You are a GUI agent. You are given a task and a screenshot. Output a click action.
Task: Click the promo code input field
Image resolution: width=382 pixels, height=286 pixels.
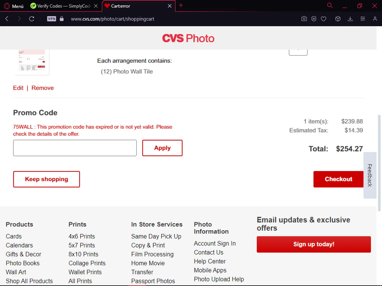coord(75,148)
